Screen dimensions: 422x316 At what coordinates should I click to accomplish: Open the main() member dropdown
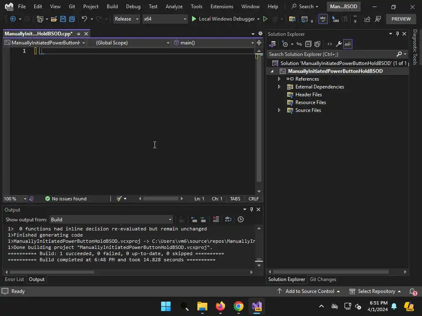point(214,43)
